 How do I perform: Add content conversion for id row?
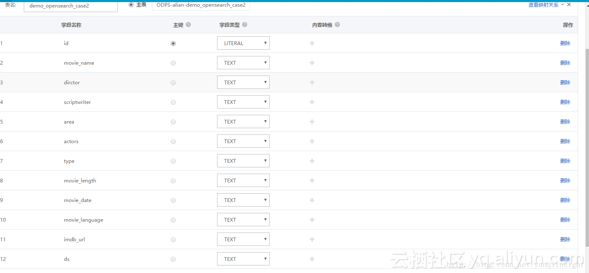(312, 43)
